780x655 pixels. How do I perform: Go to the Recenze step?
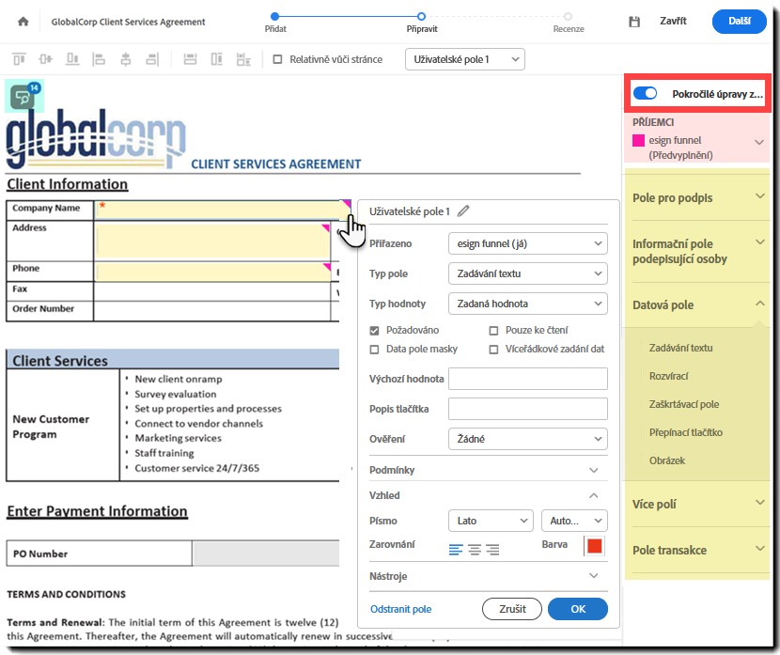pyautogui.click(x=569, y=16)
